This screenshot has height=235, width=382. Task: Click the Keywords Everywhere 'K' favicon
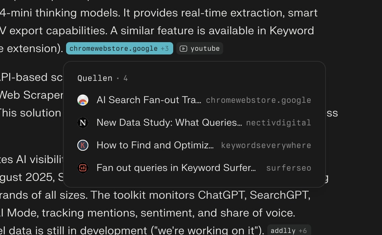pyautogui.click(x=83, y=145)
